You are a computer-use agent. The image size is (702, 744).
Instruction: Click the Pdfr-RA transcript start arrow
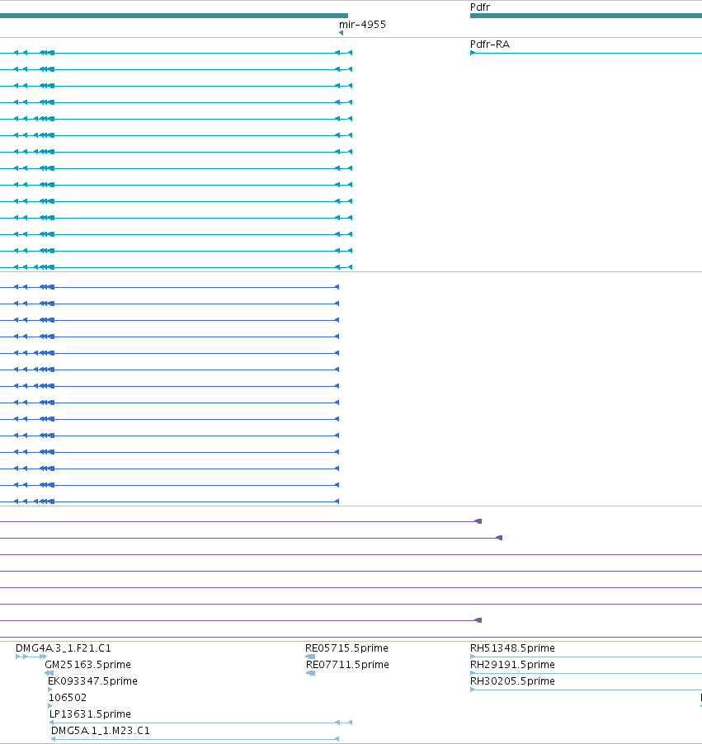(473, 53)
